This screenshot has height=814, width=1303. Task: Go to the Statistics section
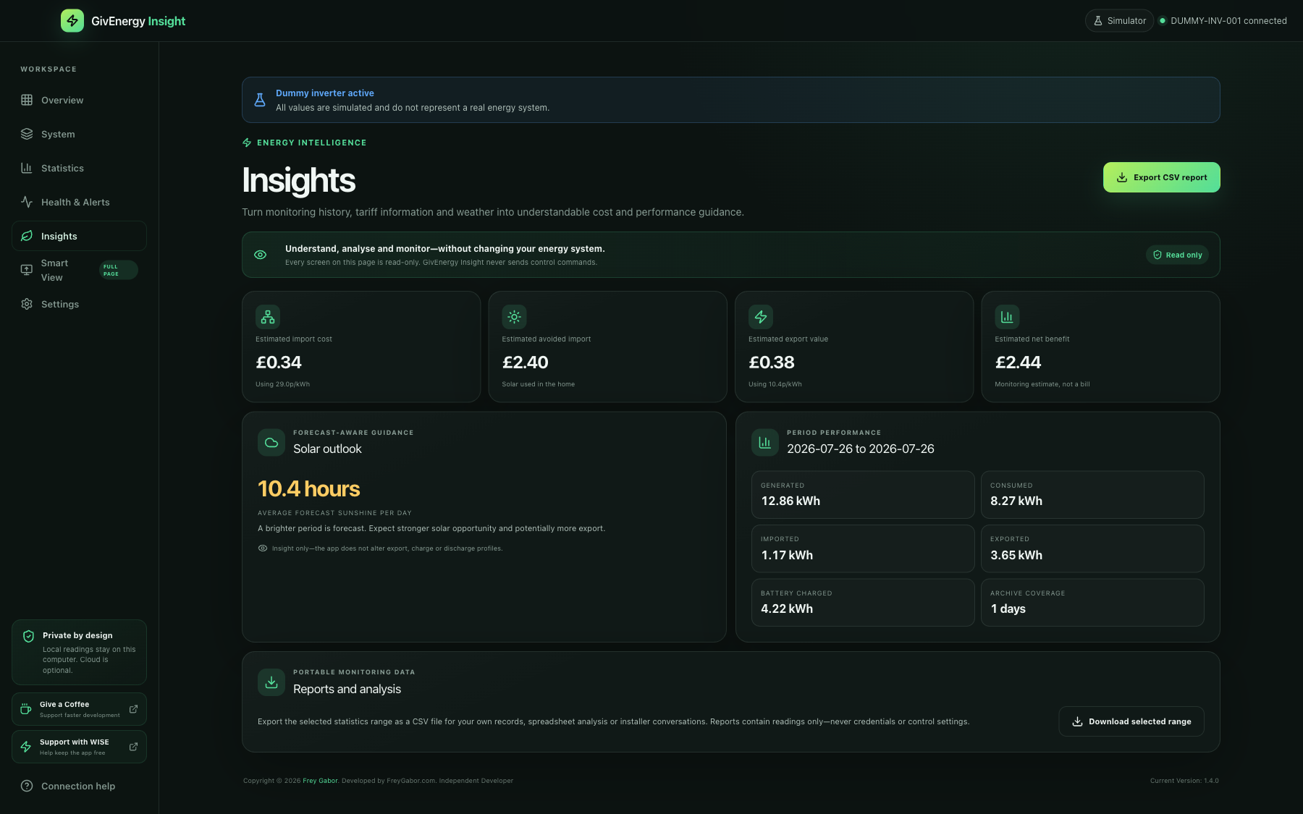click(x=79, y=168)
